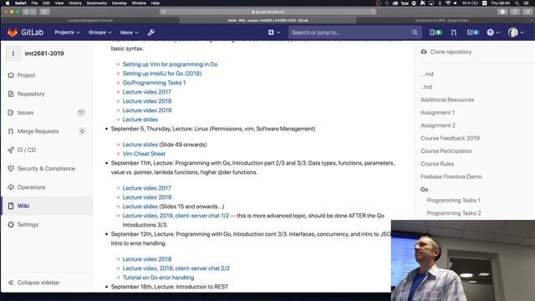Switch to the last Safari tab
535x301 pixels.
[x=441, y=20]
